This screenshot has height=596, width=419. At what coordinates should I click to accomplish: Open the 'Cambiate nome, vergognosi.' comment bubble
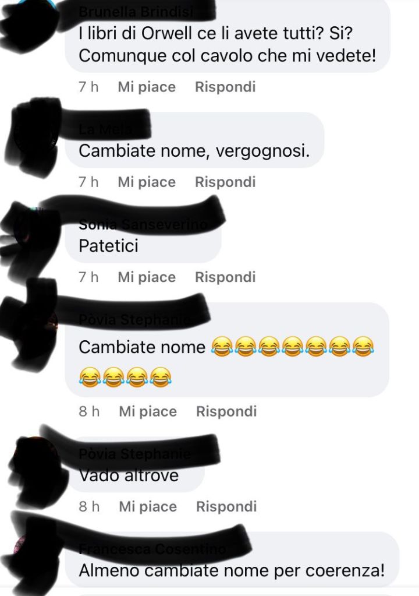[195, 140]
